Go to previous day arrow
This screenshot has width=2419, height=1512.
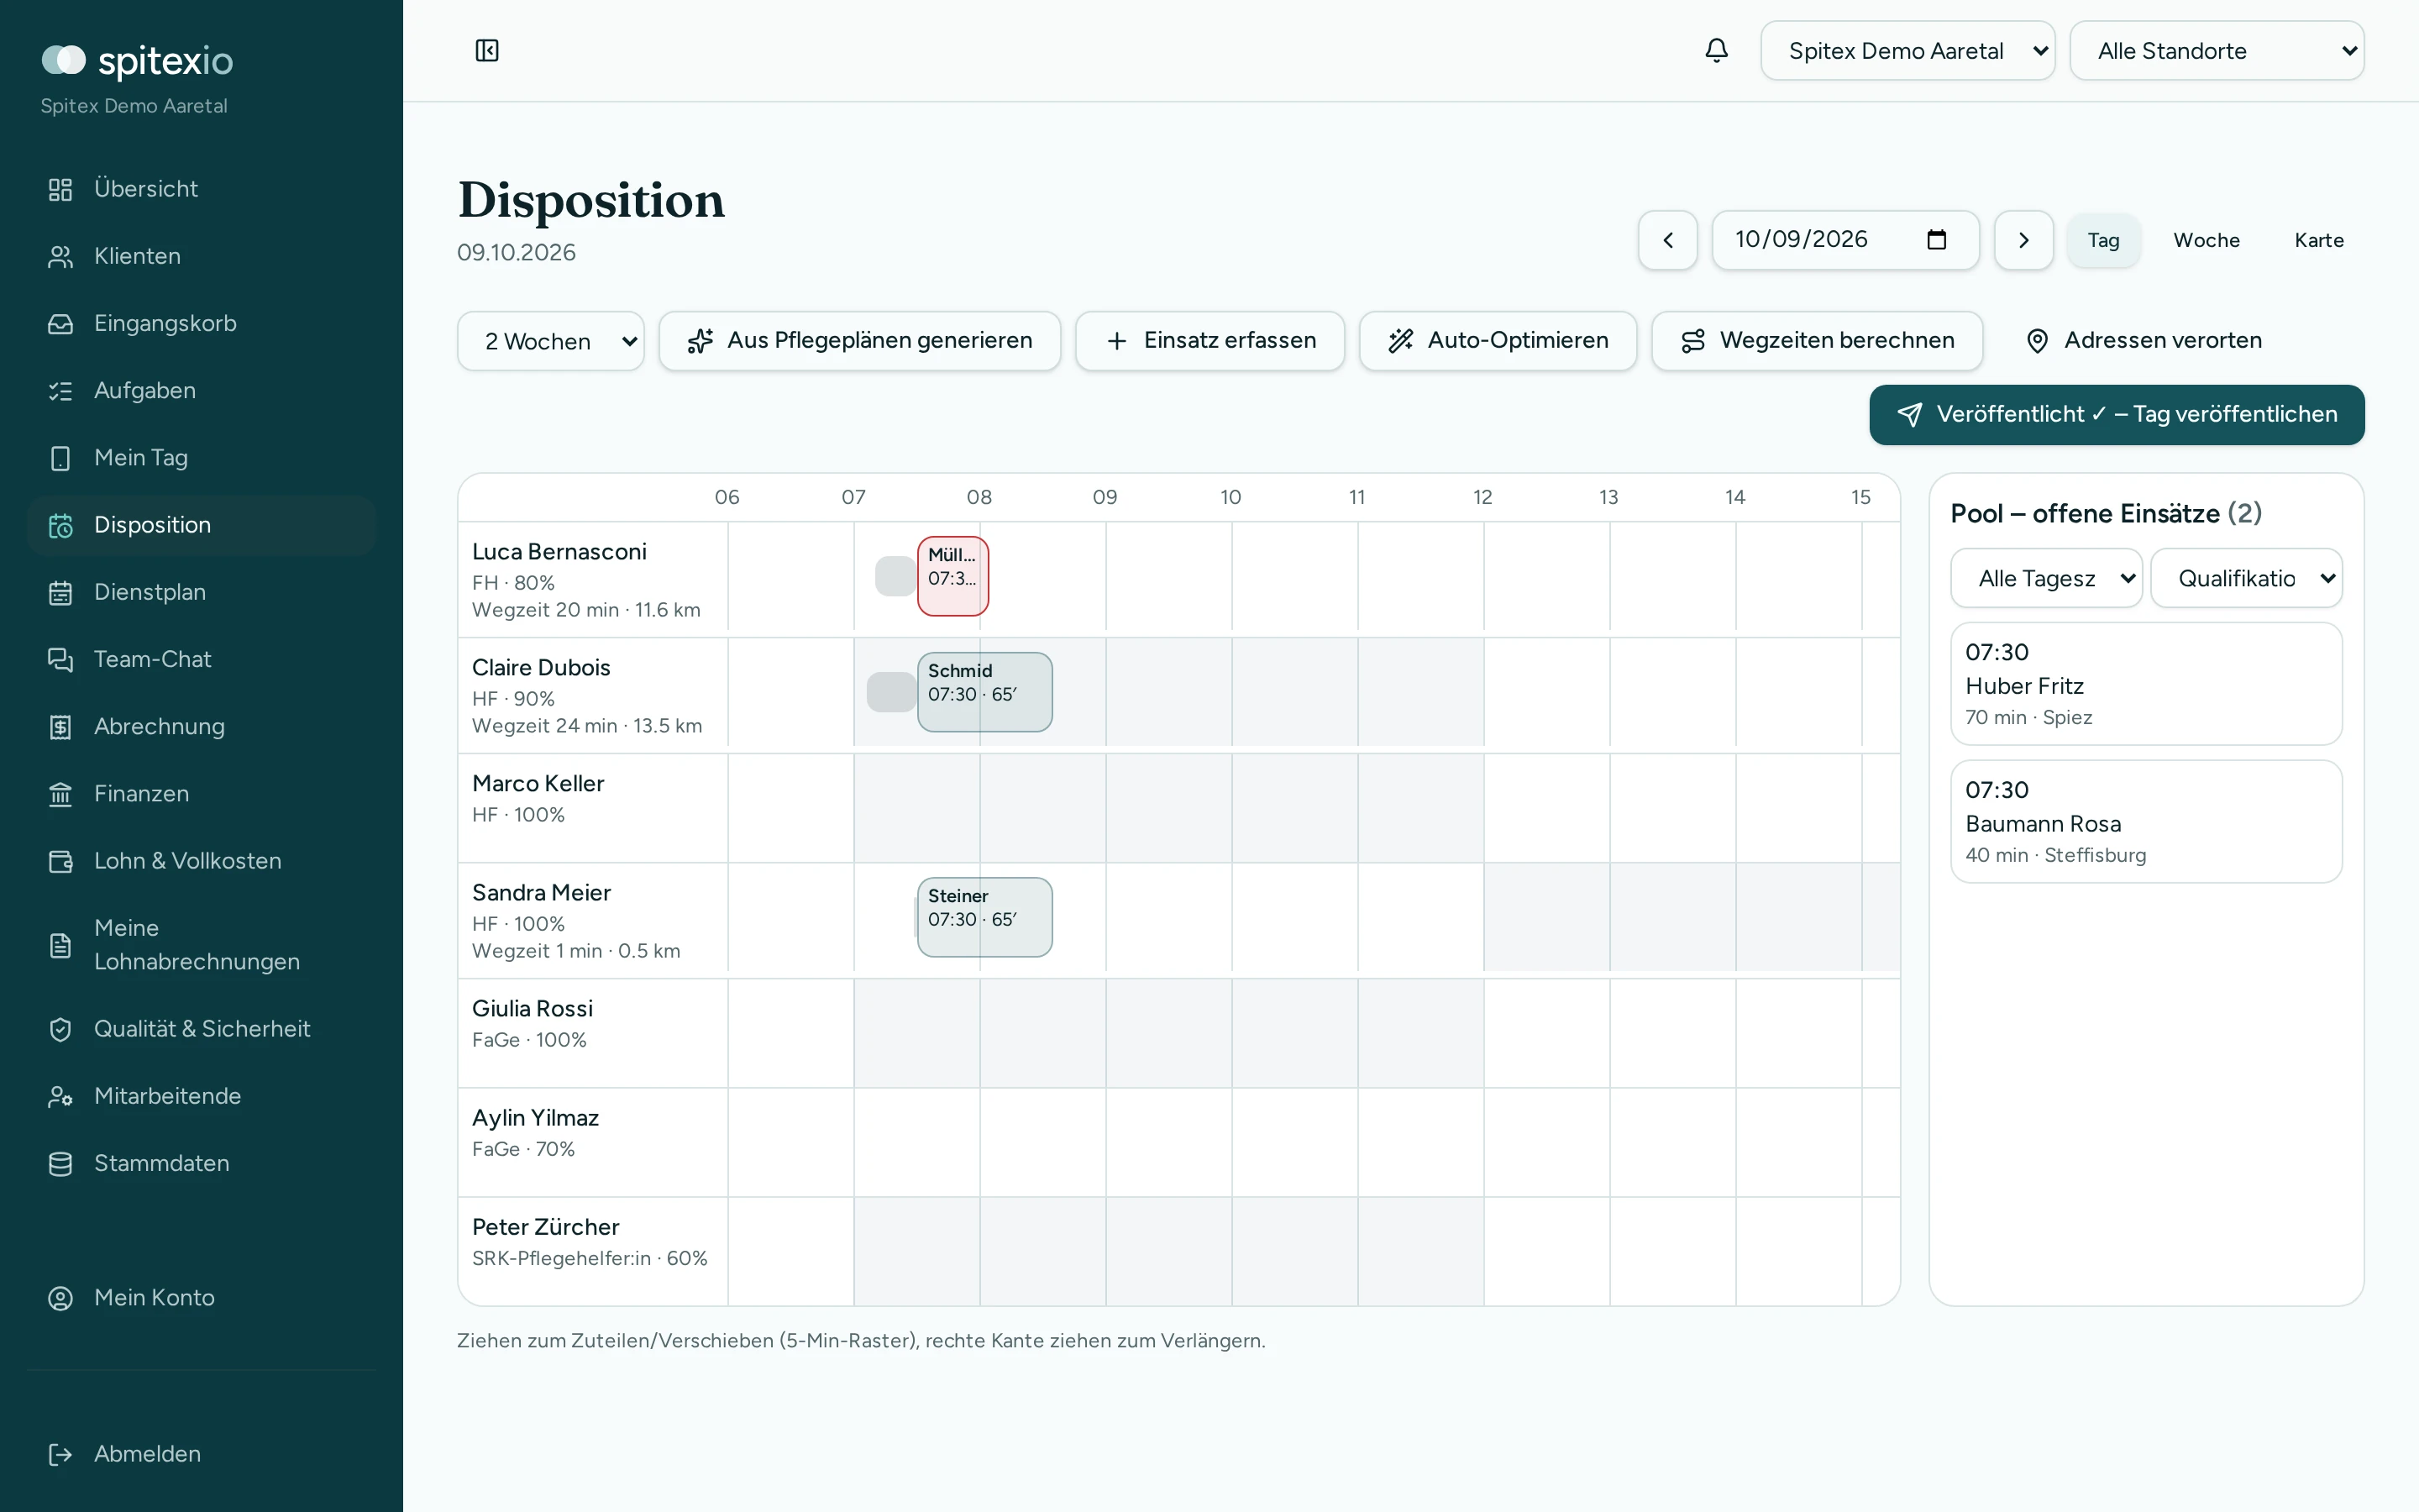[x=1667, y=240]
